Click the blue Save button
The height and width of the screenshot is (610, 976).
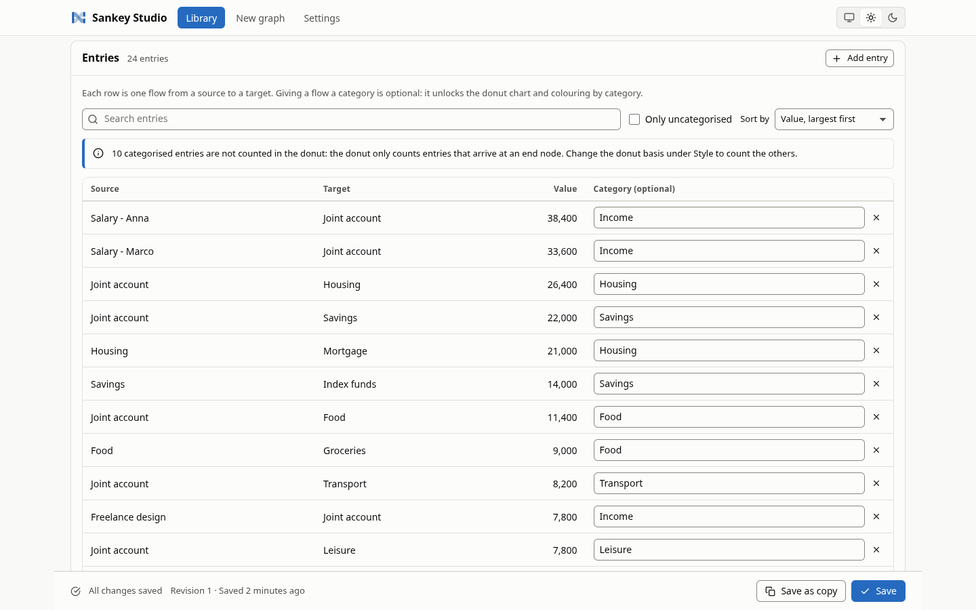[878, 591]
